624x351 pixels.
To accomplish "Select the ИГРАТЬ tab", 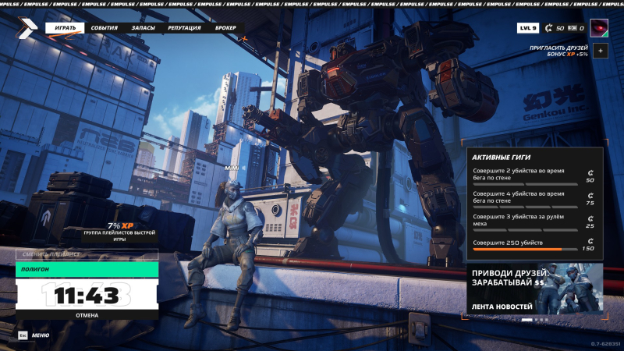I will click(x=65, y=28).
